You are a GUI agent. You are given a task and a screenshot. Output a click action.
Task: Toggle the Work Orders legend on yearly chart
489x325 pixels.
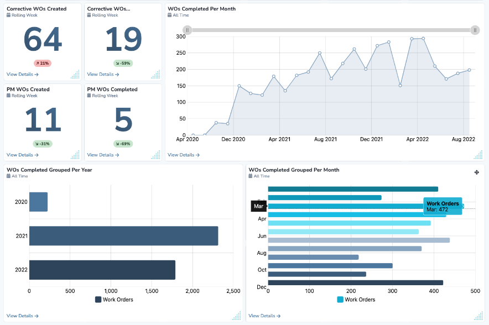pos(111,298)
